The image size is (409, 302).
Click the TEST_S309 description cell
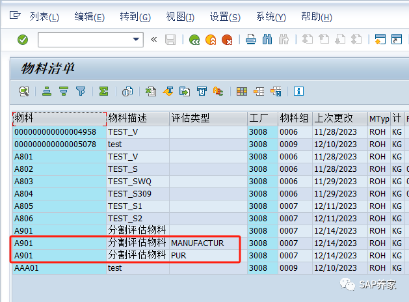[138, 194]
